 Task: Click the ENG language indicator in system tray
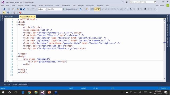tap(150, 92)
